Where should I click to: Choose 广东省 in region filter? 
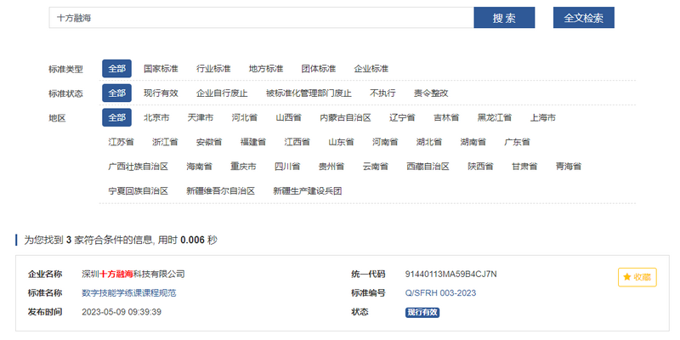click(517, 142)
